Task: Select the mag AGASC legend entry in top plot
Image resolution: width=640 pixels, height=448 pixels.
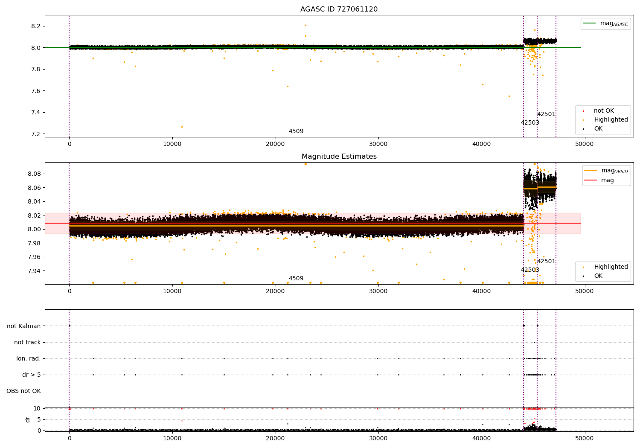Action: coord(606,23)
